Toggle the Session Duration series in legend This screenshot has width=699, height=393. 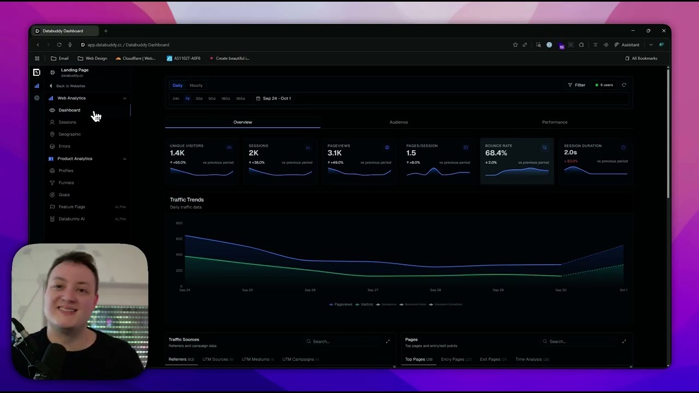446,304
